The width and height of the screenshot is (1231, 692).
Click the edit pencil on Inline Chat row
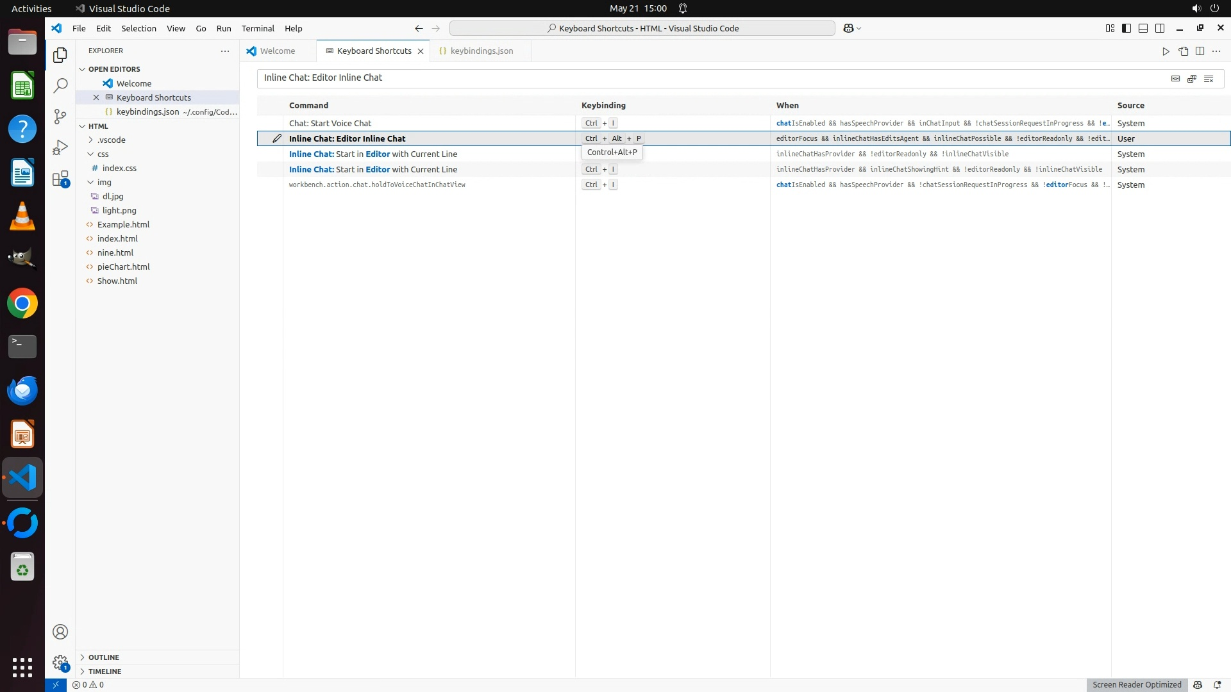click(277, 138)
